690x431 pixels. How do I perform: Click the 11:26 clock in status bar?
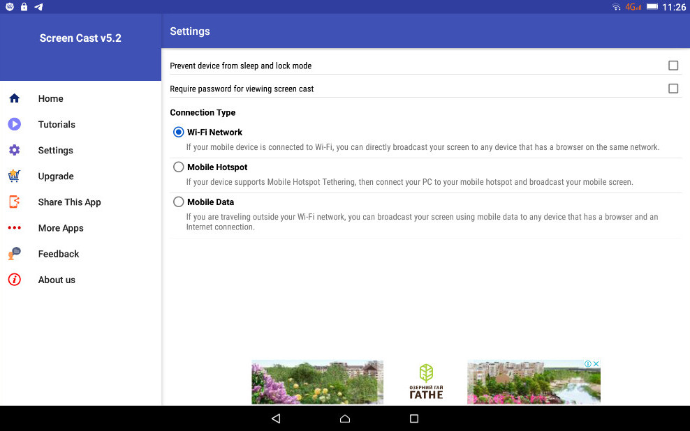click(674, 7)
